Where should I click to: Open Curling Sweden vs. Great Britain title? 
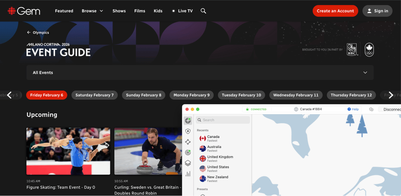[x=148, y=190]
